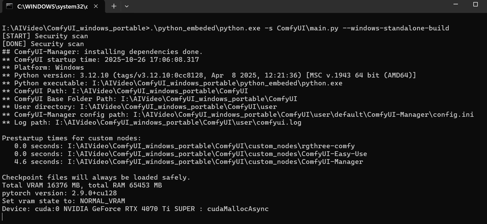
Task: Click the "[START] Security scan" line
Action: [45, 36]
